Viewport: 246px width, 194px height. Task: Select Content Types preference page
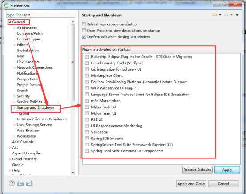click(29, 39)
